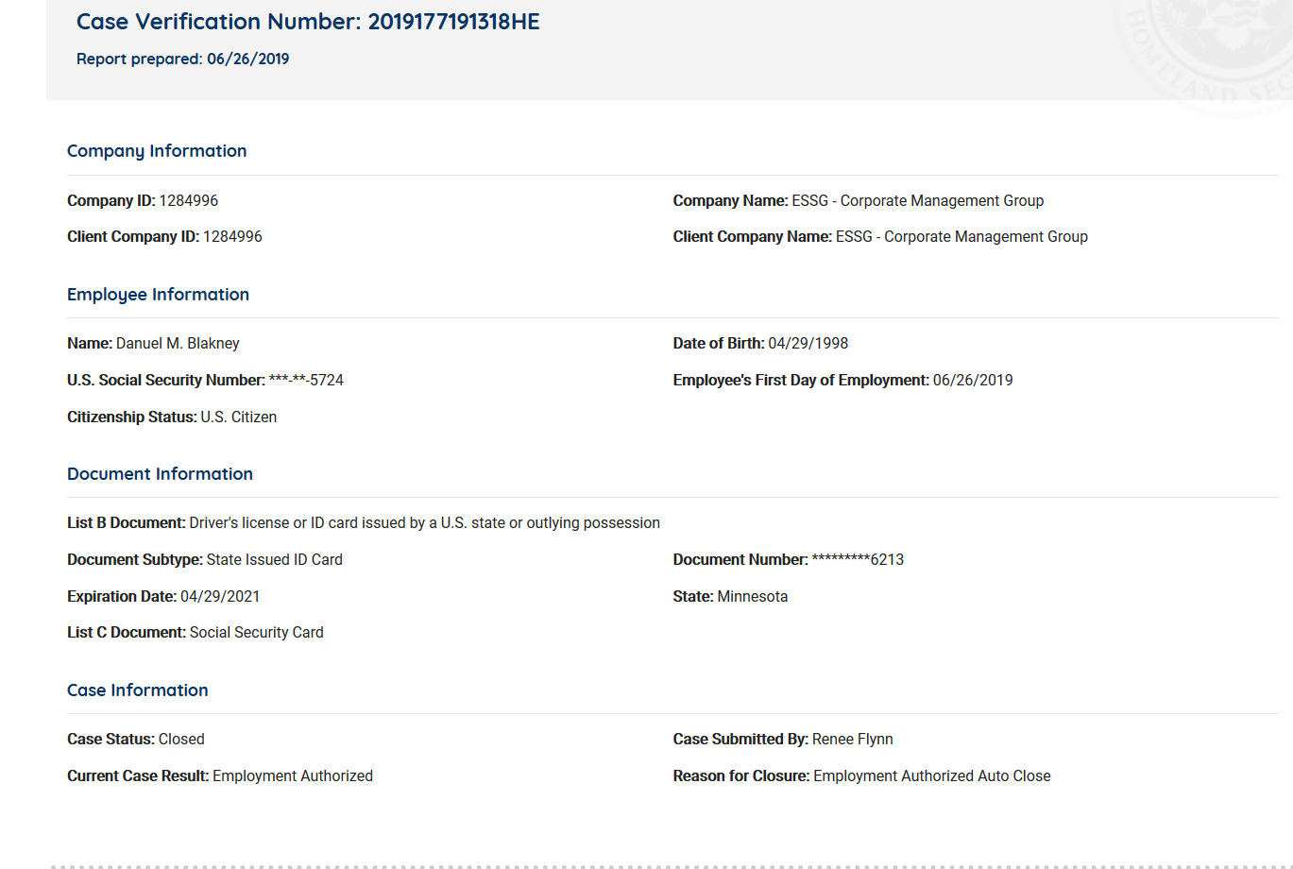Click the Current Case Result Employment Authorized

tap(292, 776)
